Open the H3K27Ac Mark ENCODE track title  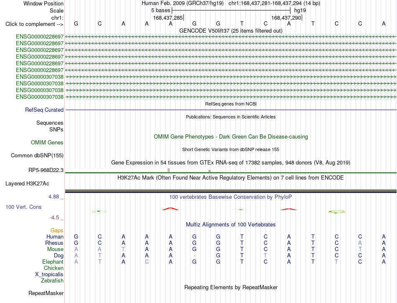231,177
